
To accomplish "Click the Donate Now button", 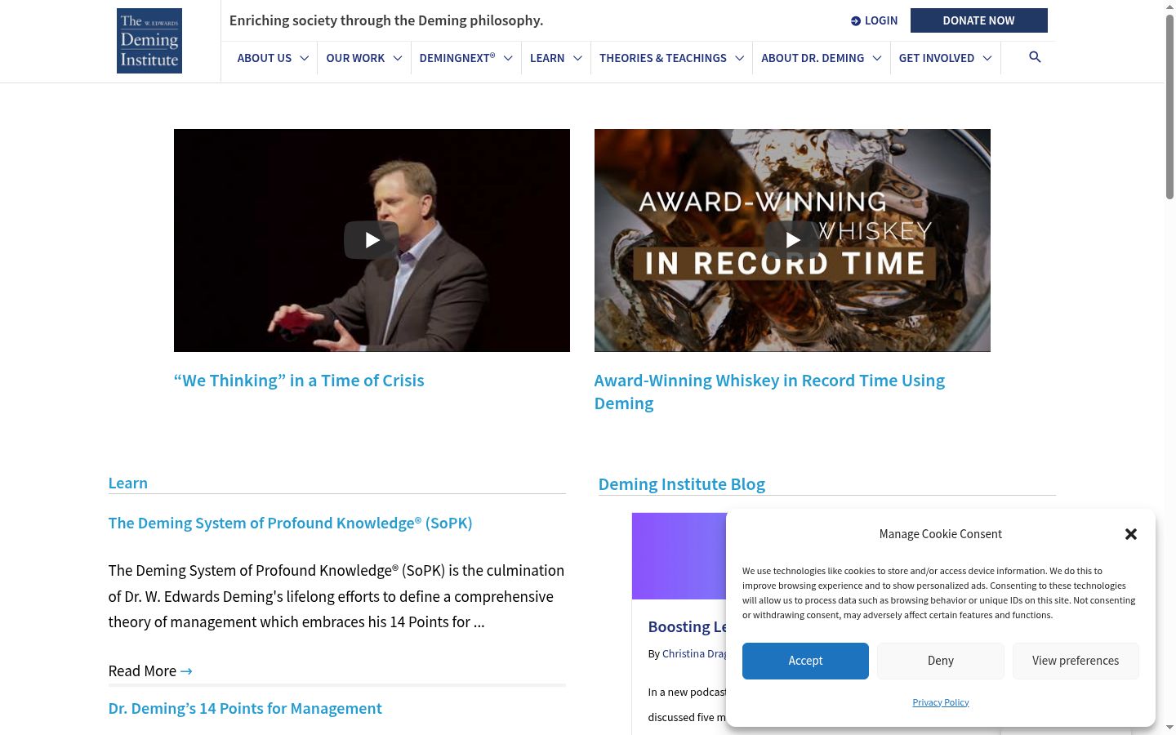I will pos(979,20).
